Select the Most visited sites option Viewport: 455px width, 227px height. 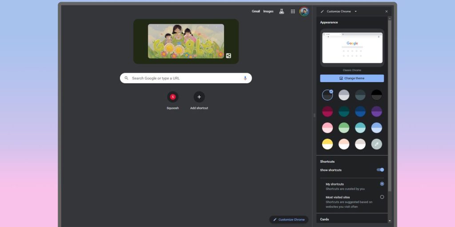coord(382,197)
